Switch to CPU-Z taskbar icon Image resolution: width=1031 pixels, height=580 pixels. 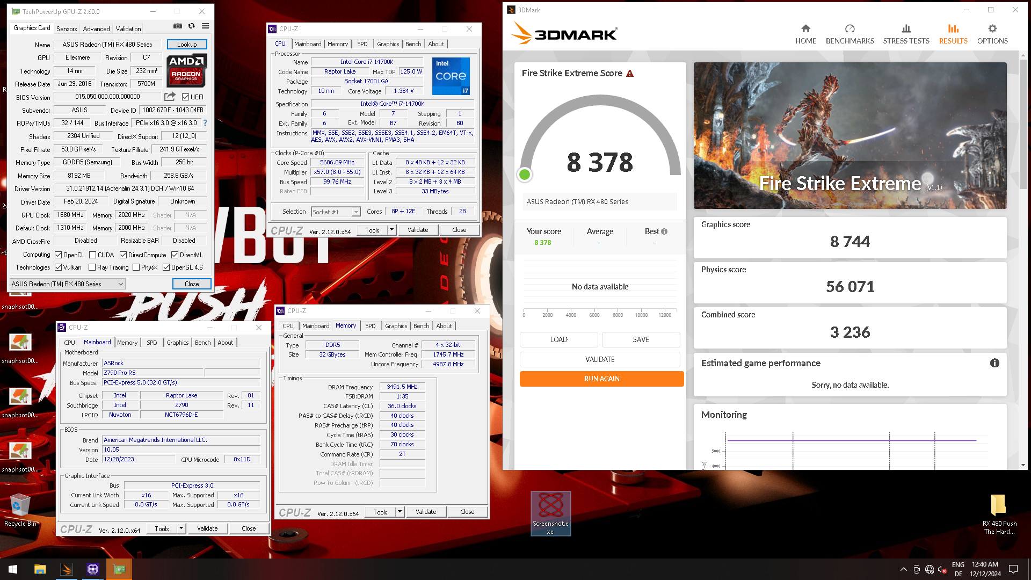click(x=93, y=569)
